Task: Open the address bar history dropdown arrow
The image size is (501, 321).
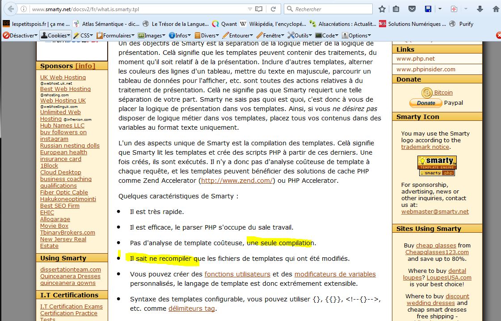Action: (x=249, y=9)
